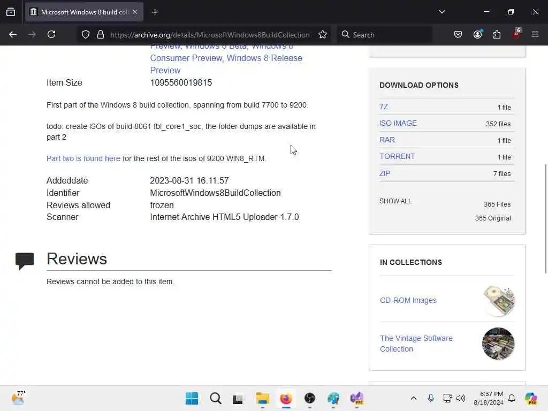The width and height of the screenshot is (548, 411).
Task: Open the tracking protection shield icon
Action: tap(86, 34)
